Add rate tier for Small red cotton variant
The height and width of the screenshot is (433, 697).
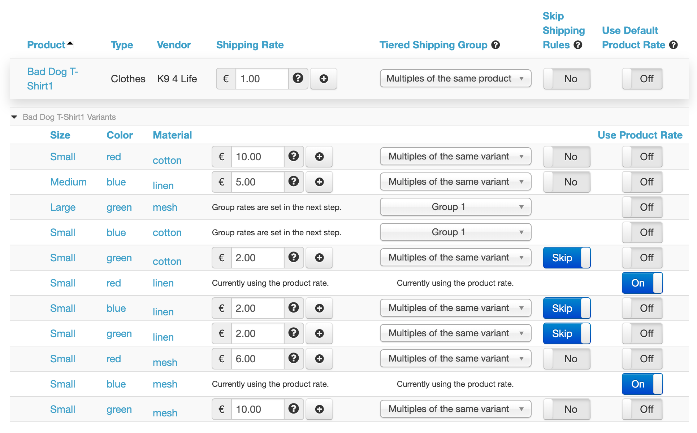click(x=319, y=157)
